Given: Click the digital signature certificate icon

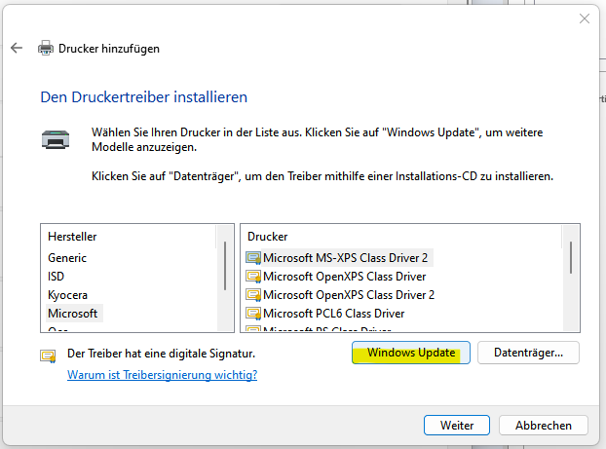Looking at the screenshot, I should pos(48,355).
